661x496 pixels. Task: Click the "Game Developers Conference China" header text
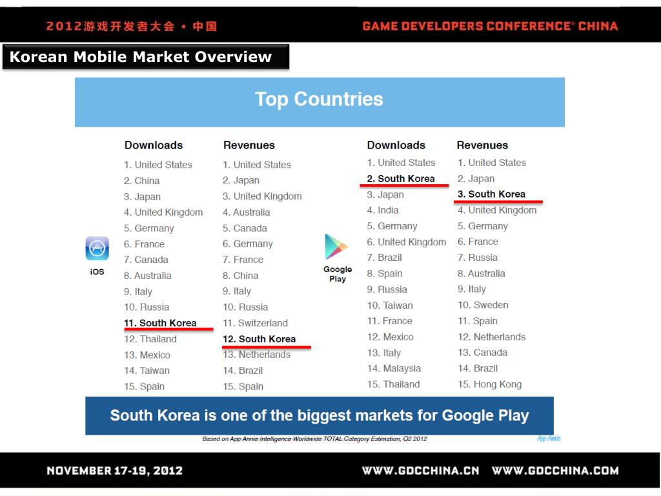[x=490, y=26]
